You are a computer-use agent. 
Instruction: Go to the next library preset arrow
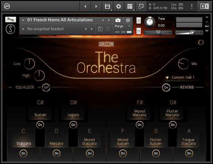[96, 6]
